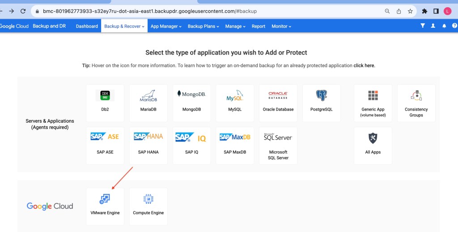
Task: Open the Consistency Groups tile
Action: pos(416,103)
